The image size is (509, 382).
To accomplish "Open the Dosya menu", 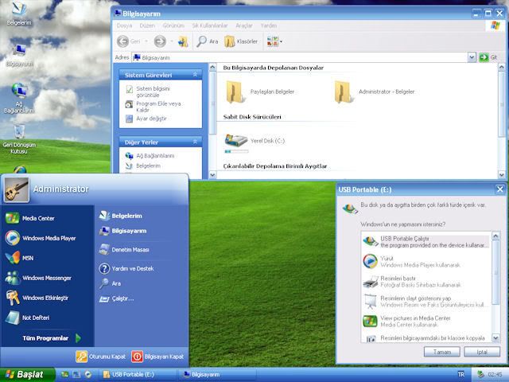I will (x=124, y=25).
